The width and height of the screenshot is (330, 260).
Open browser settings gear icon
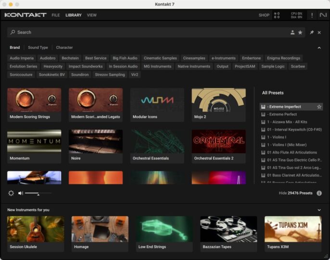point(11,193)
